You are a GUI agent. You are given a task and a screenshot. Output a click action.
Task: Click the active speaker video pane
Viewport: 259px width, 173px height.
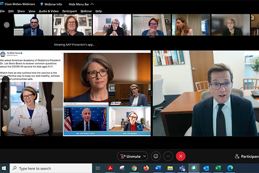coord(206,93)
